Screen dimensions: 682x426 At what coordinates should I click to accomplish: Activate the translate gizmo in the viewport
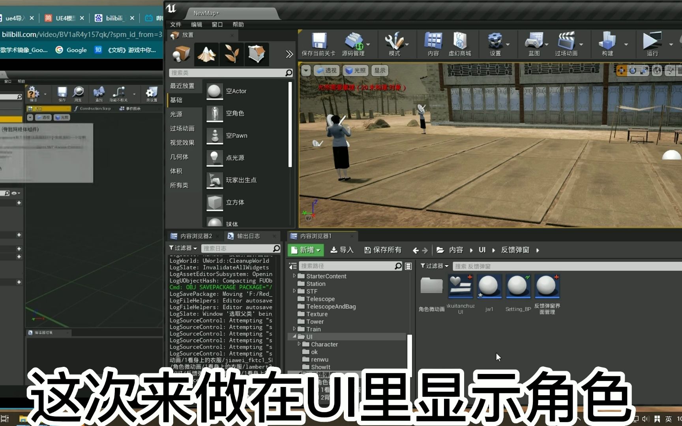point(622,70)
